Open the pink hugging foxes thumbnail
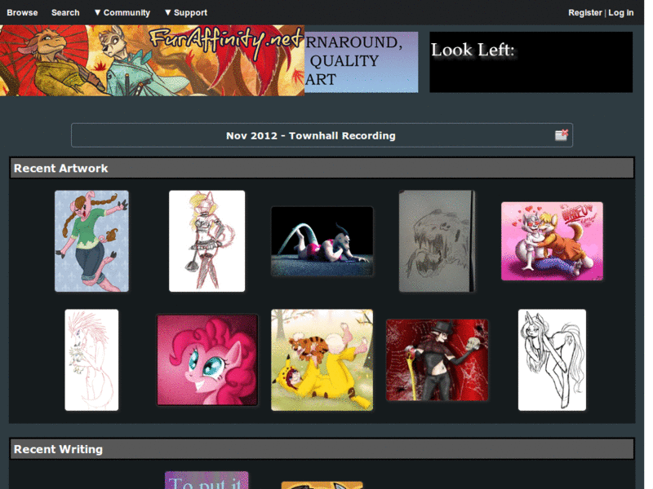Image resolution: width=653 pixels, height=489 pixels. [x=553, y=241]
